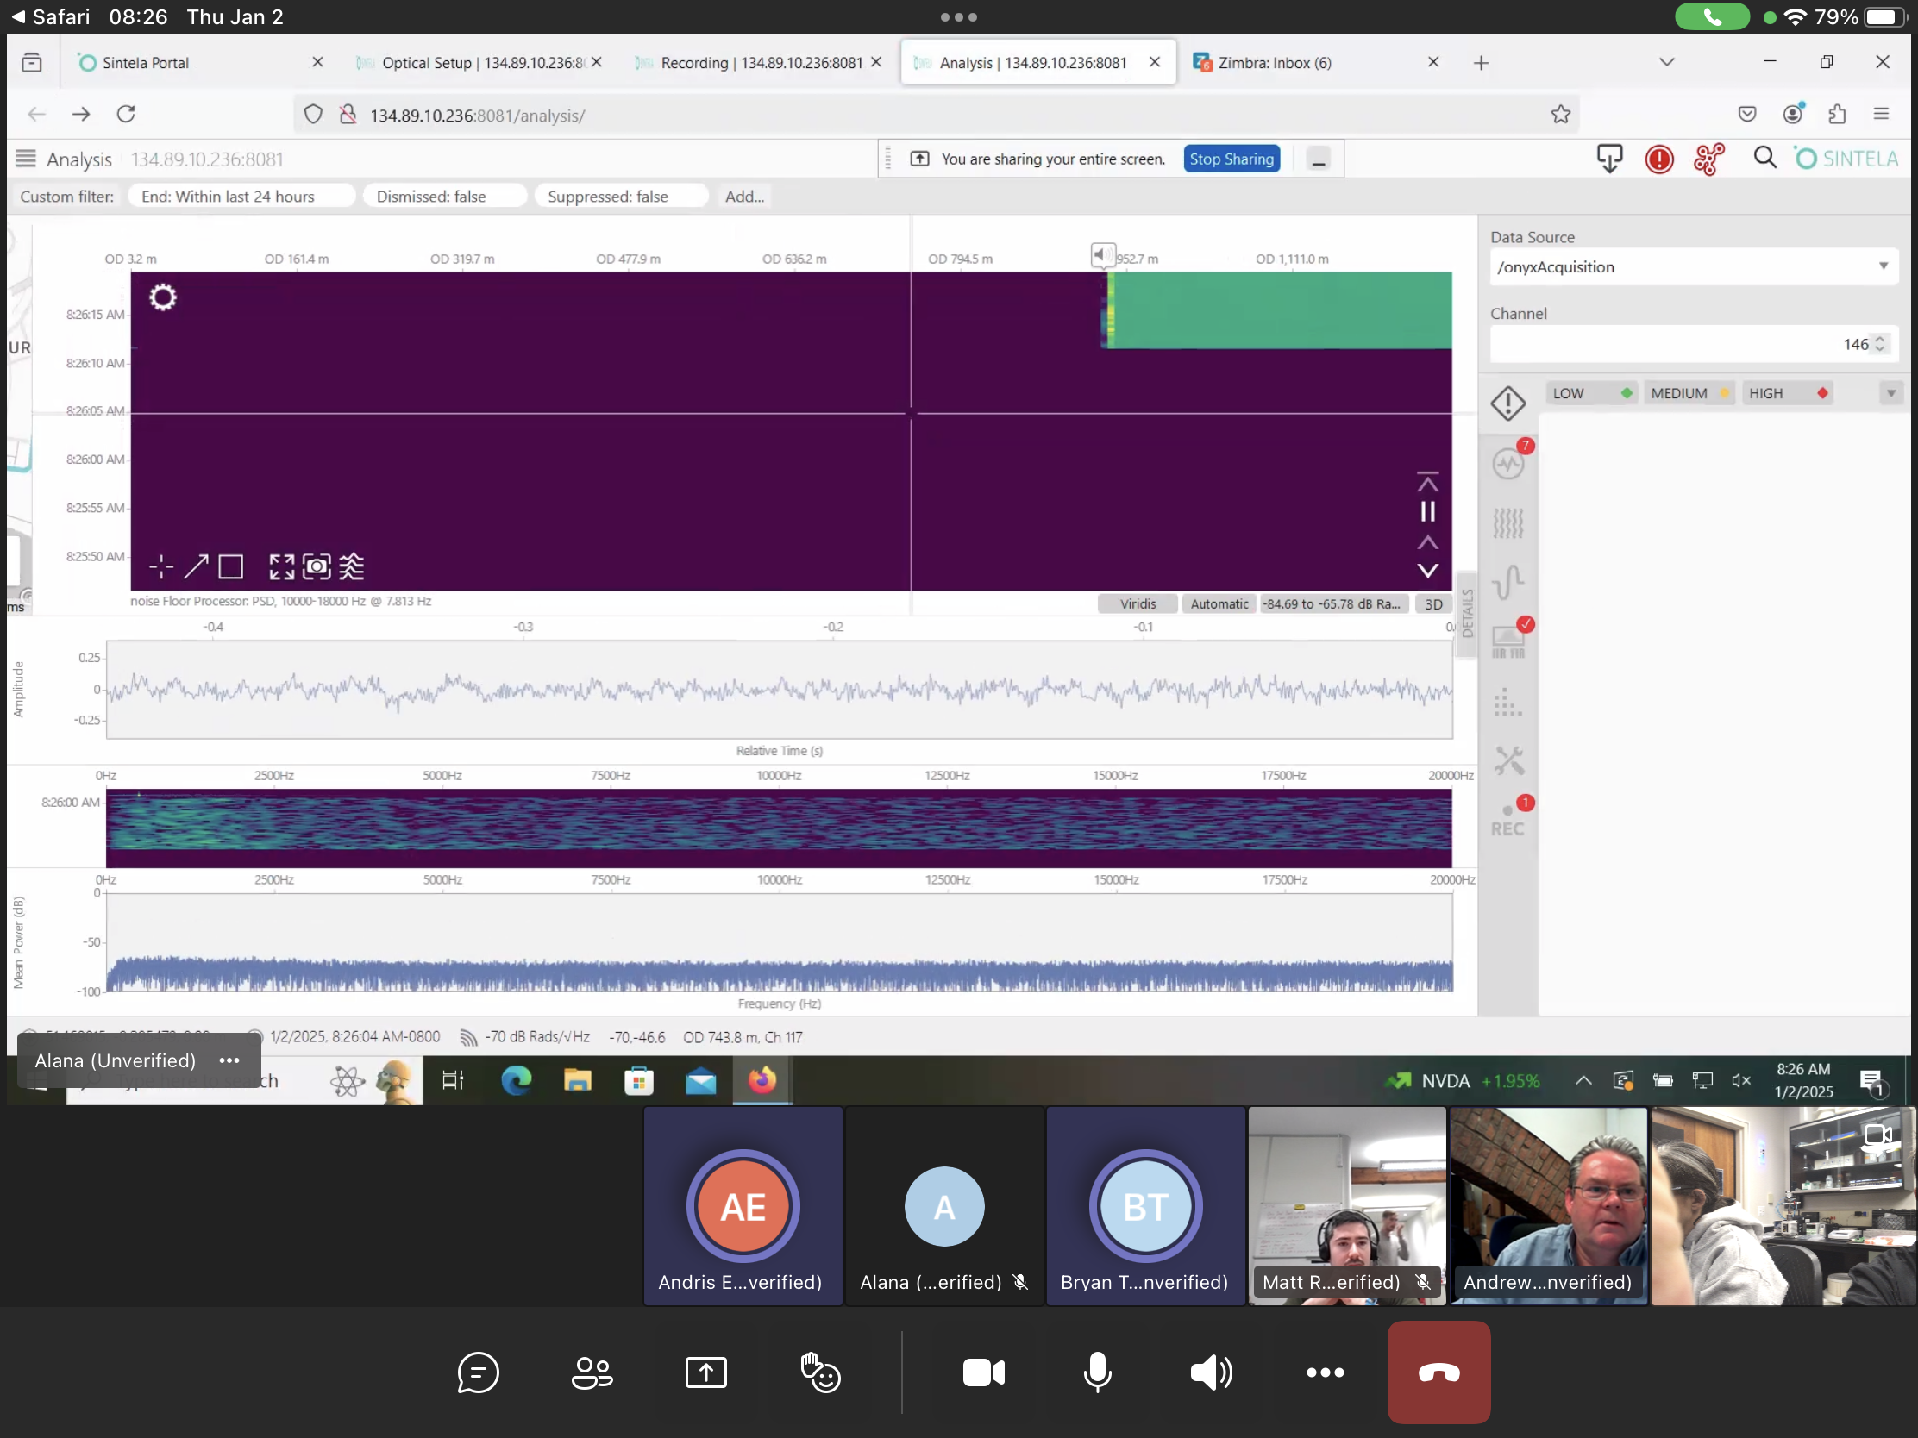Toggle the Teams microphone mute

(x=1097, y=1372)
